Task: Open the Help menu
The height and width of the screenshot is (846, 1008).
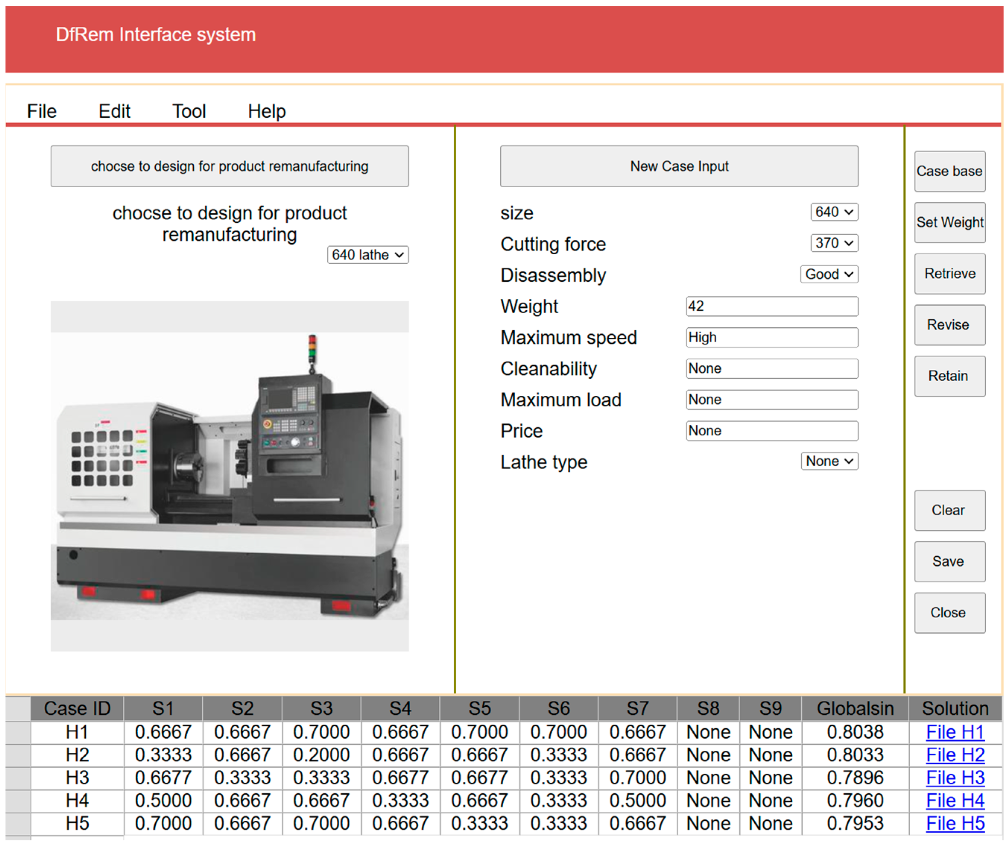Action: (x=267, y=111)
